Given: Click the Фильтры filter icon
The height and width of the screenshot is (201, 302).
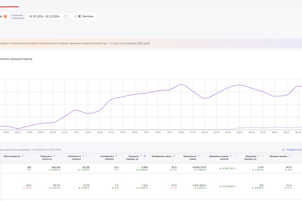Looking at the screenshot, I should point(79,16).
